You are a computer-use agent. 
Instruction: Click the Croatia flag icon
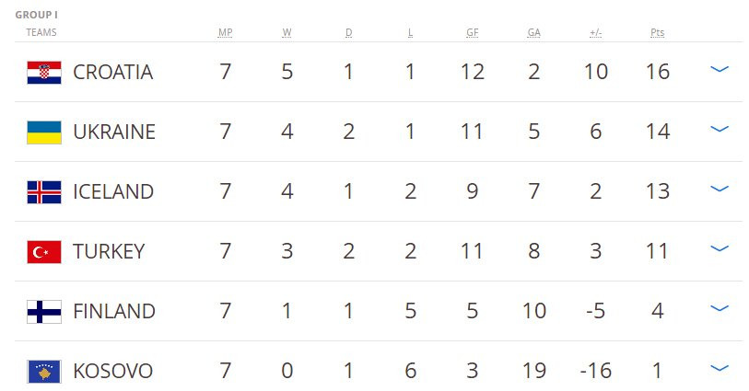(x=44, y=72)
